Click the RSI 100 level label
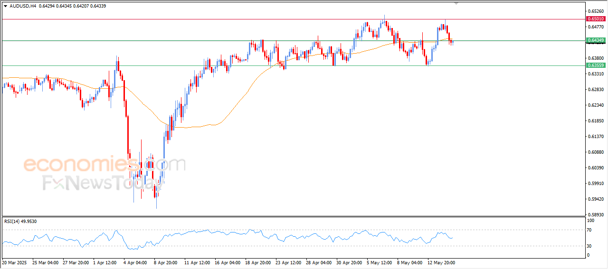This screenshot has height=269, width=608. coord(592,221)
